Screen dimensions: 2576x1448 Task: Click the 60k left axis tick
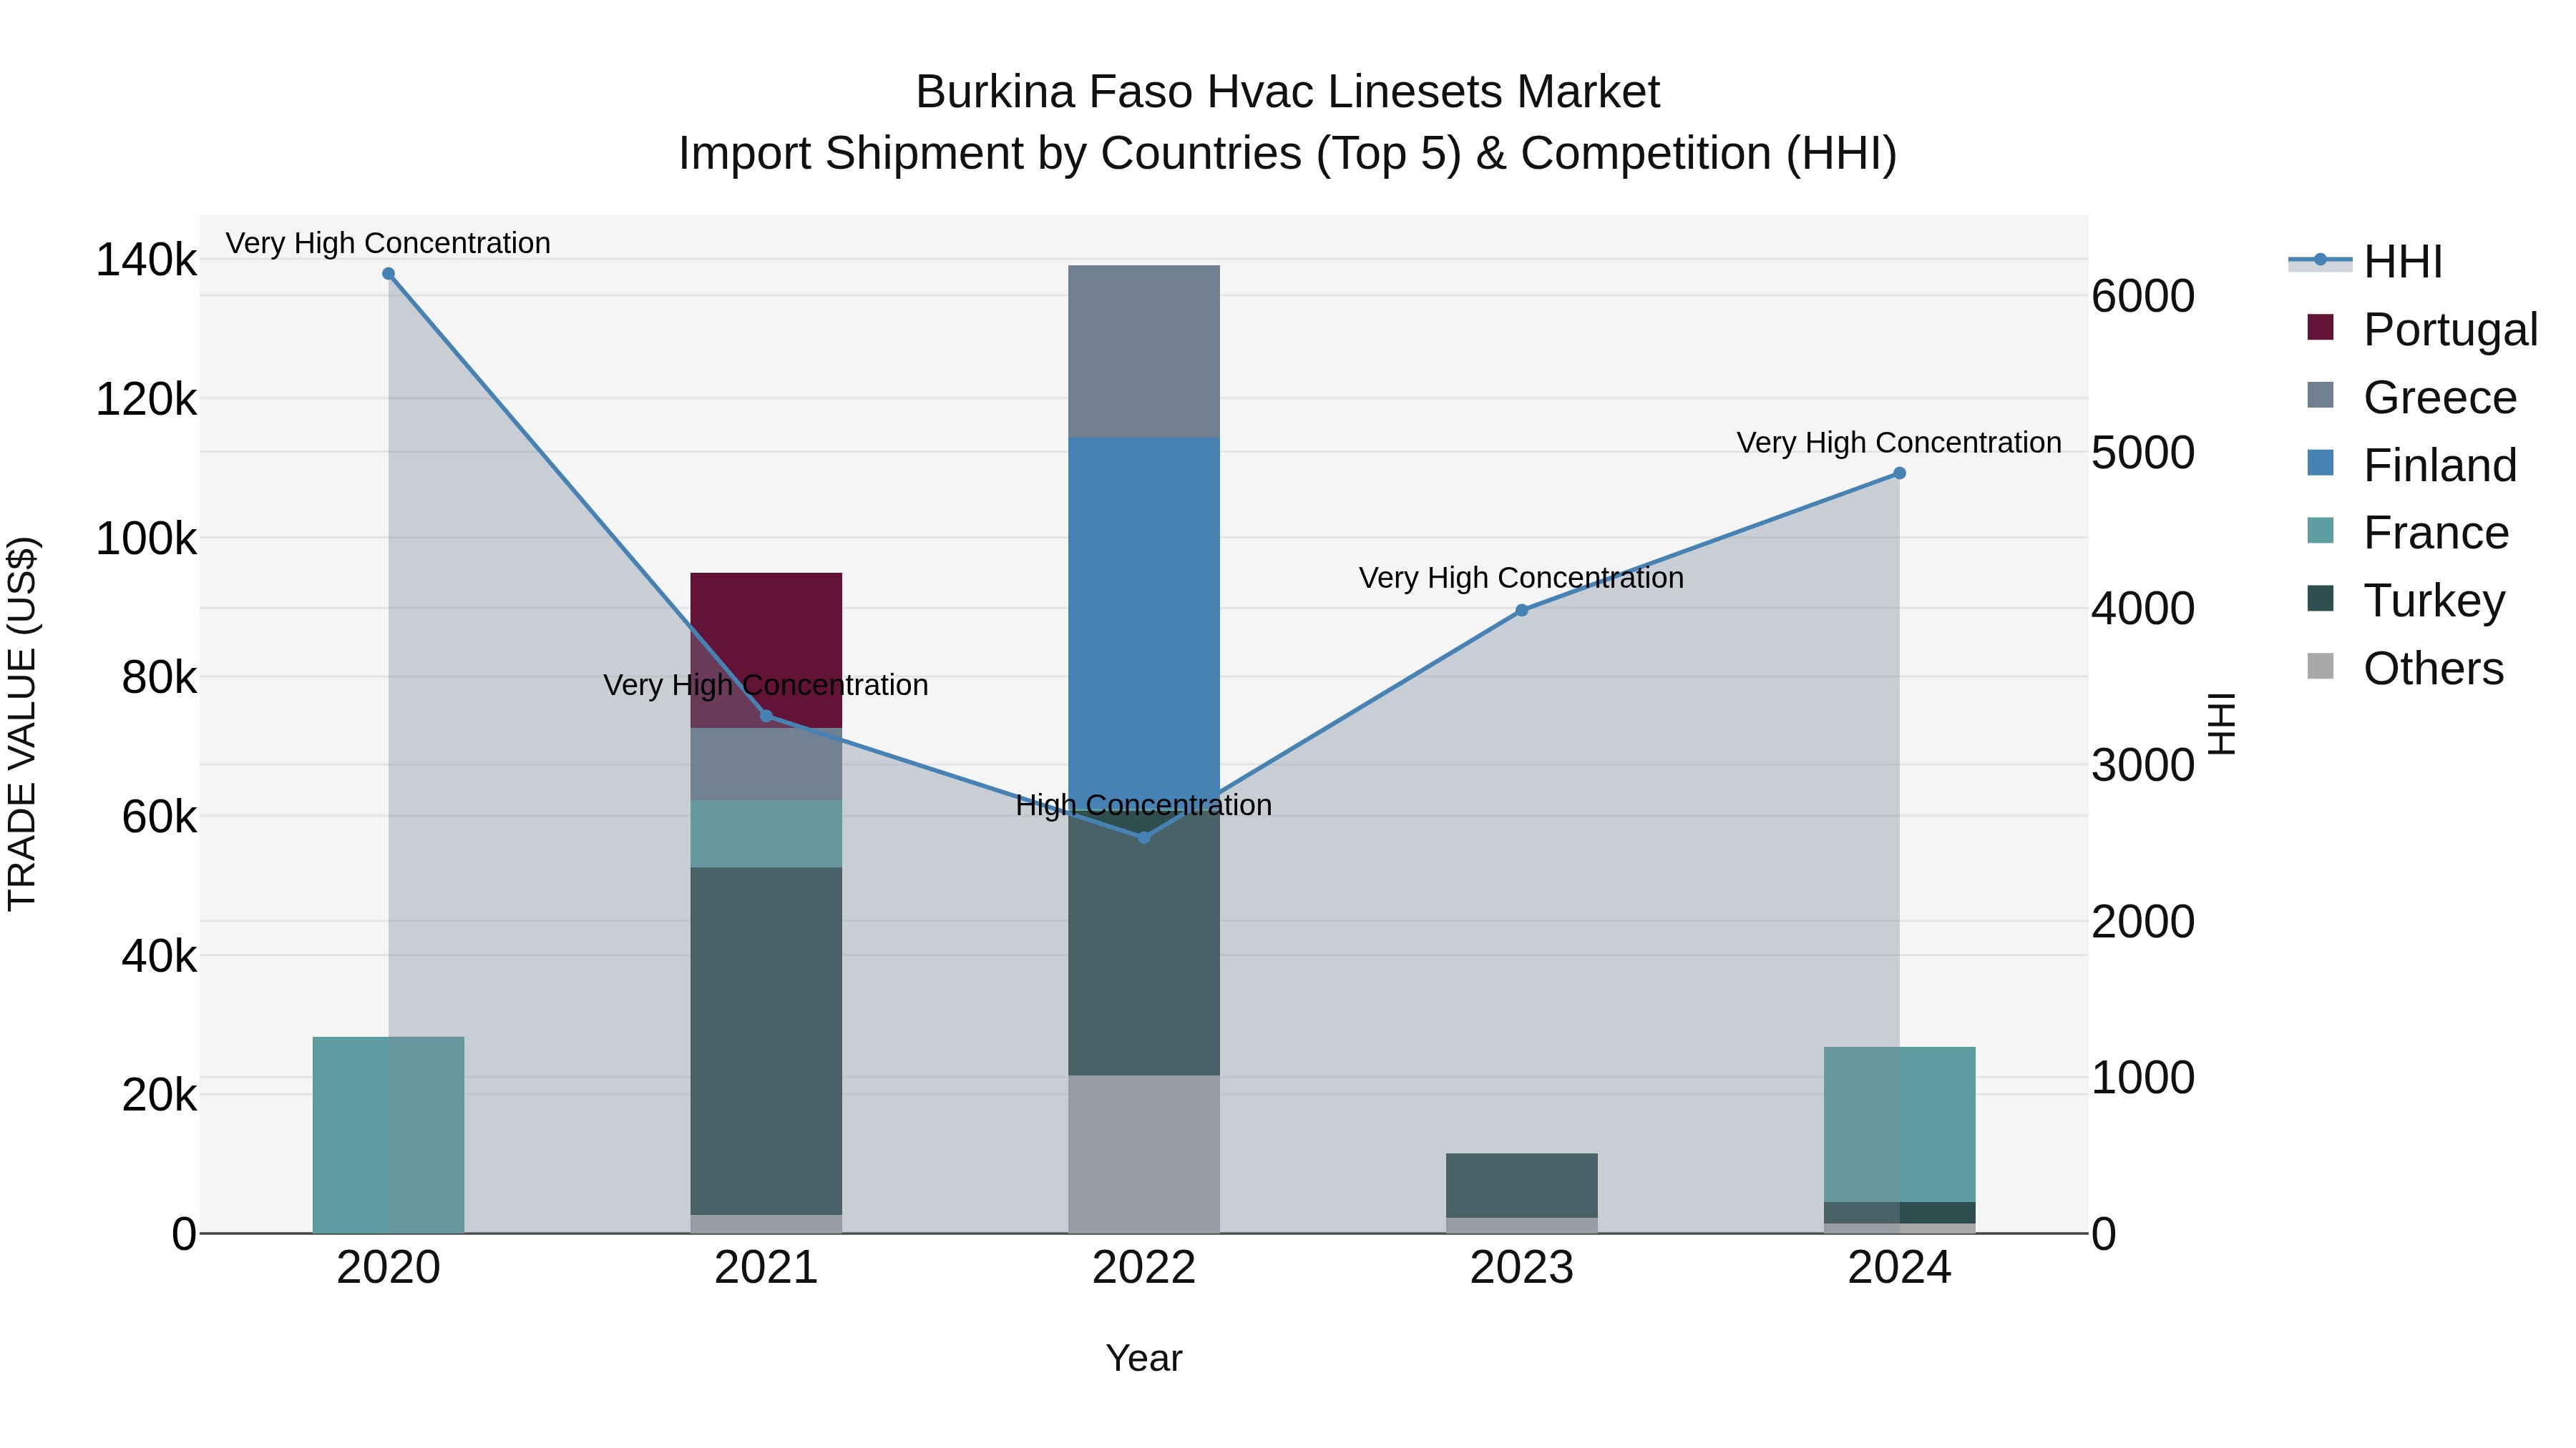tap(159, 817)
